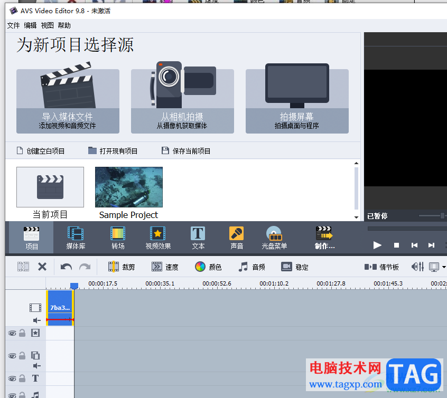The width and height of the screenshot is (447, 398).
Task: Open the 光盘菜单 disc menu tab
Action: (274, 238)
